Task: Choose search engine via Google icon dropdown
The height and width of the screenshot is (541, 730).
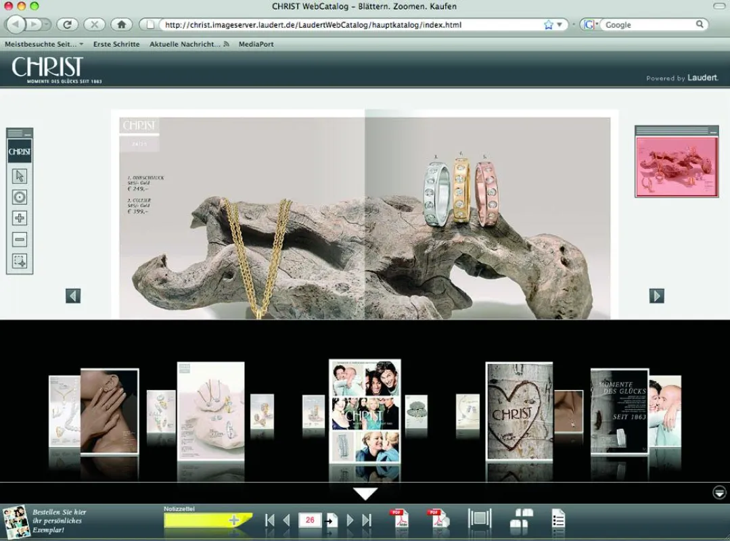Action: point(591,24)
